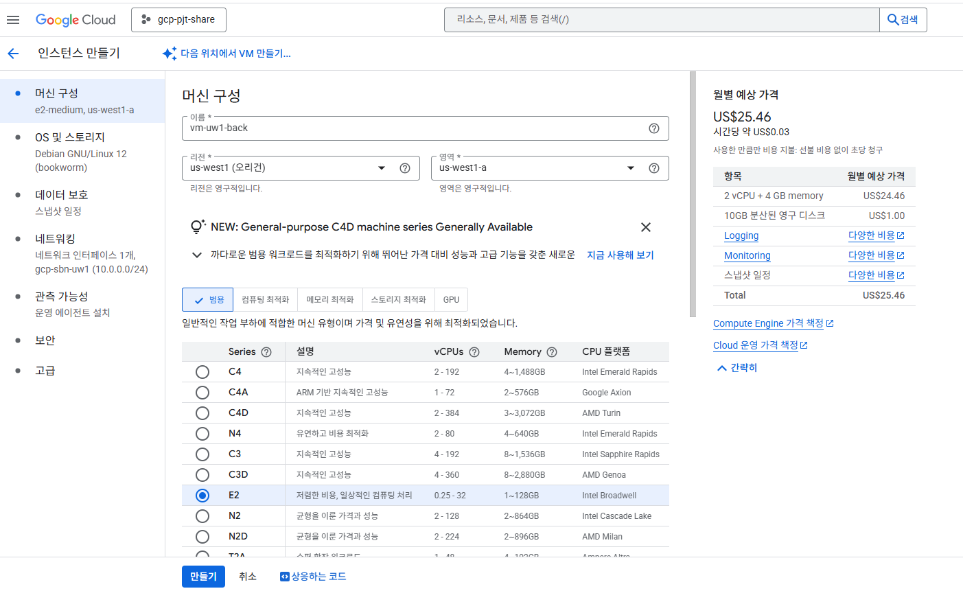Click the sparkle icon beside VM creation link
Image resolution: width=963 pixels, height=591 pixels.
click(170, 54)
